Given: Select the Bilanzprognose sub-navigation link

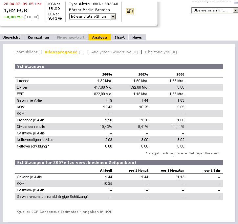Looking at the screenshot, I should 61,52.
